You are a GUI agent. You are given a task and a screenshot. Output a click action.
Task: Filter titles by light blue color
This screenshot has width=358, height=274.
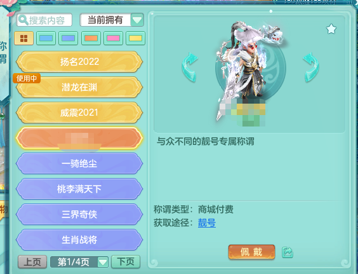coord(46,38)
